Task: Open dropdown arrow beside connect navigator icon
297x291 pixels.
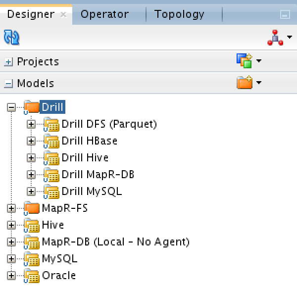Action: coord(290,37)
